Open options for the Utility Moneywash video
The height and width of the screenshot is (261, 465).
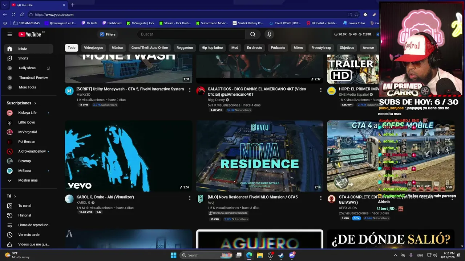click(190, 90)
